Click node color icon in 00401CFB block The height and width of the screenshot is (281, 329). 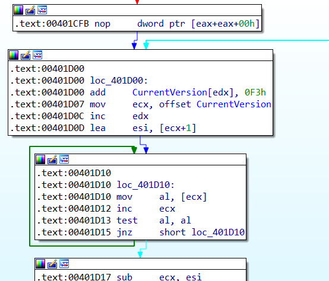coord(18,10)
